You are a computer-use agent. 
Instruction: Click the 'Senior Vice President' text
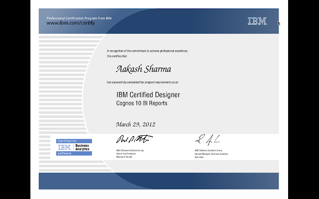click(126, 154)
